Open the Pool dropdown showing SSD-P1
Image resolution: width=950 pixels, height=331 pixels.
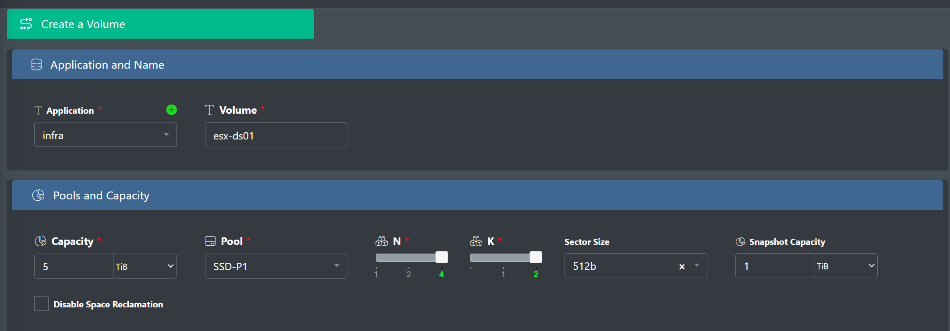pos(276,266)
